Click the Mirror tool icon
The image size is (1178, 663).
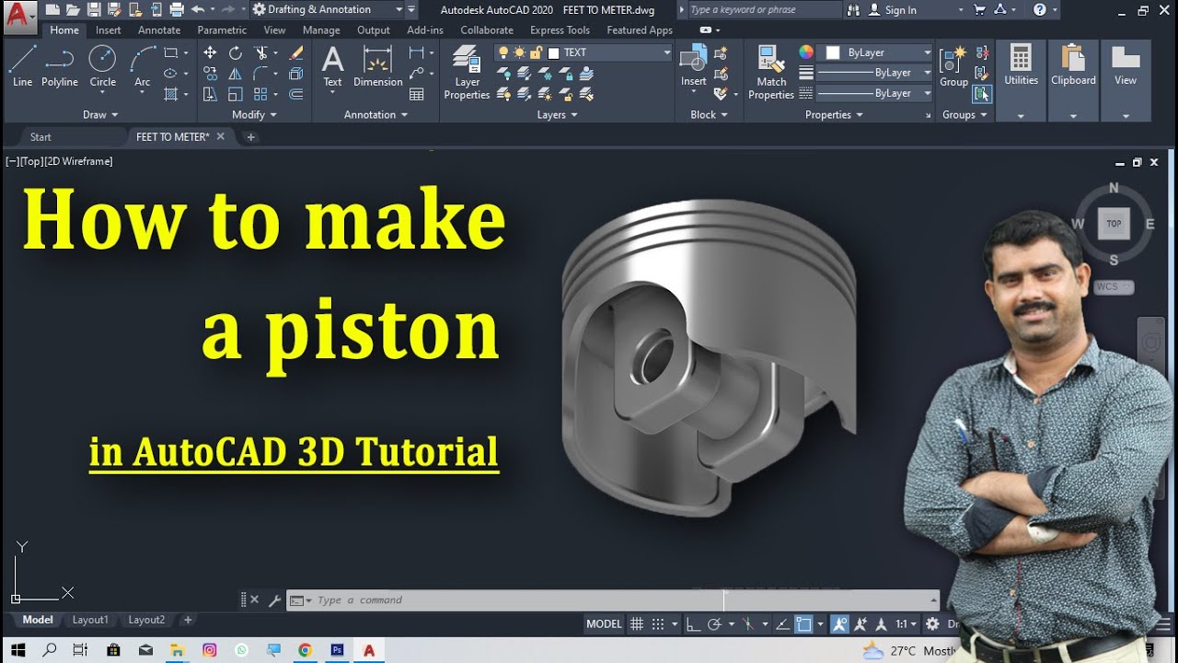point(236,74)
